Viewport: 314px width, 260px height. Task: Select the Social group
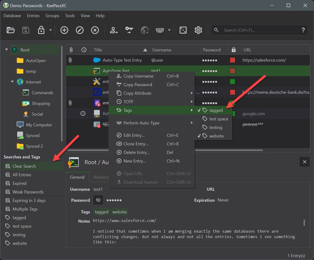pos(33,114)
